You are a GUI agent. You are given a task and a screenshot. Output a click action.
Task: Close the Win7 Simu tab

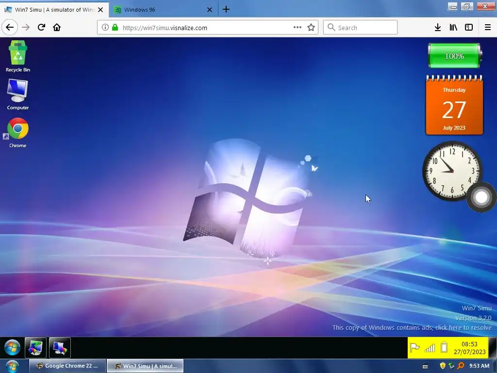[x=100, y=10]
